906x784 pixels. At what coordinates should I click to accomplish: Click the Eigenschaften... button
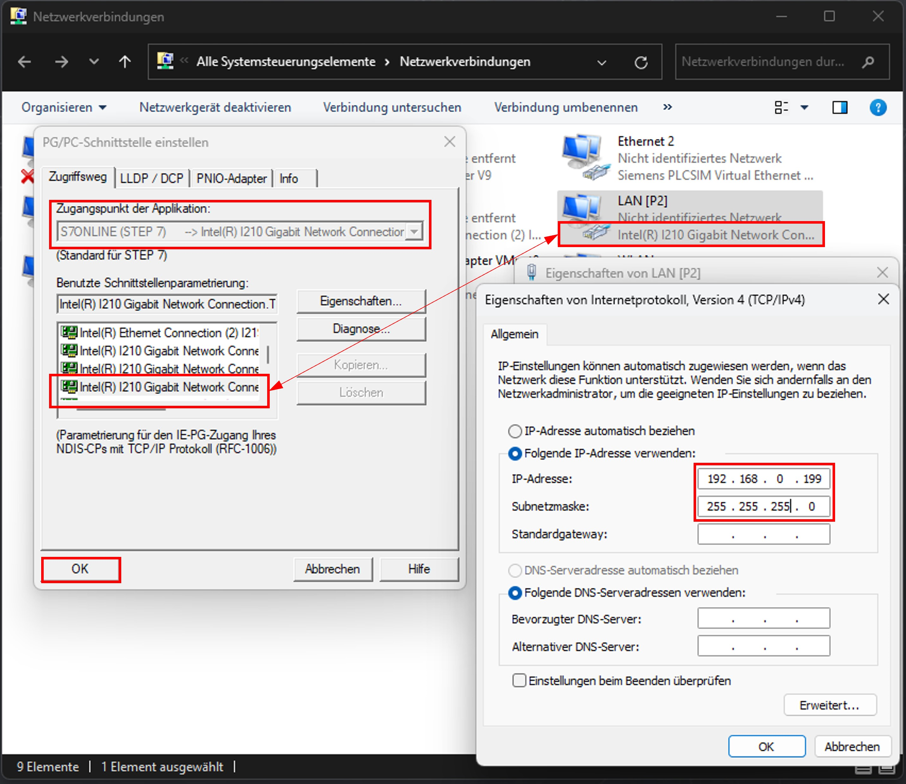(x=361, y=302)
